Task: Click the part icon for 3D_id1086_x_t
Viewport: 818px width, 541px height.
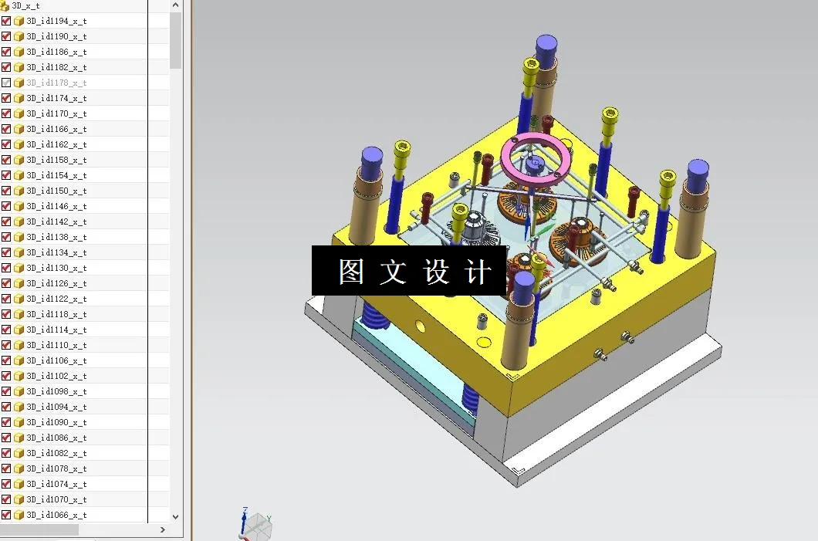Action: [x=17, y=438]
